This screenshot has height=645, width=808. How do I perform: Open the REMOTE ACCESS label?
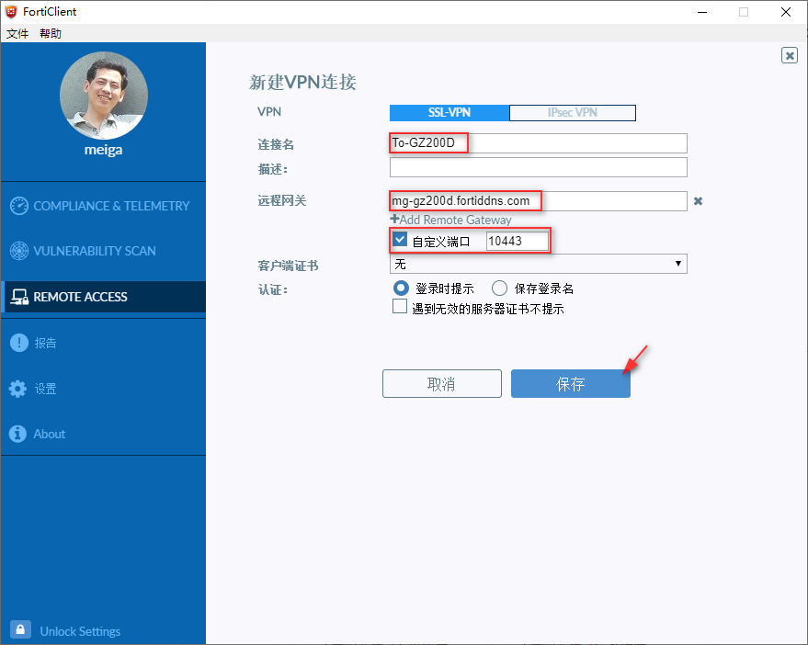[80, 297]
